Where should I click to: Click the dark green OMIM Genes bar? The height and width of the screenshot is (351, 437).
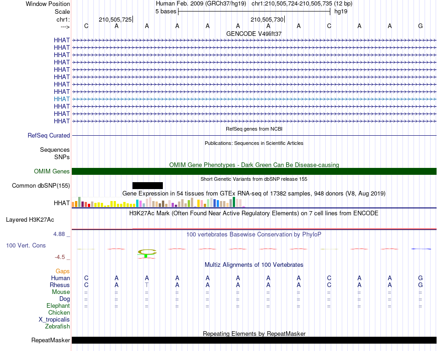pyautogui.click(x=254, y=172)
